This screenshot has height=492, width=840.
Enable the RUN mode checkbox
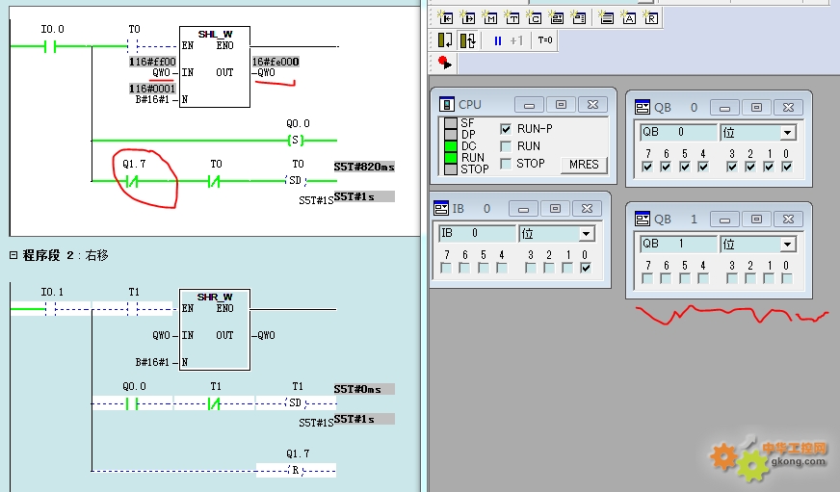click(505, 146)
